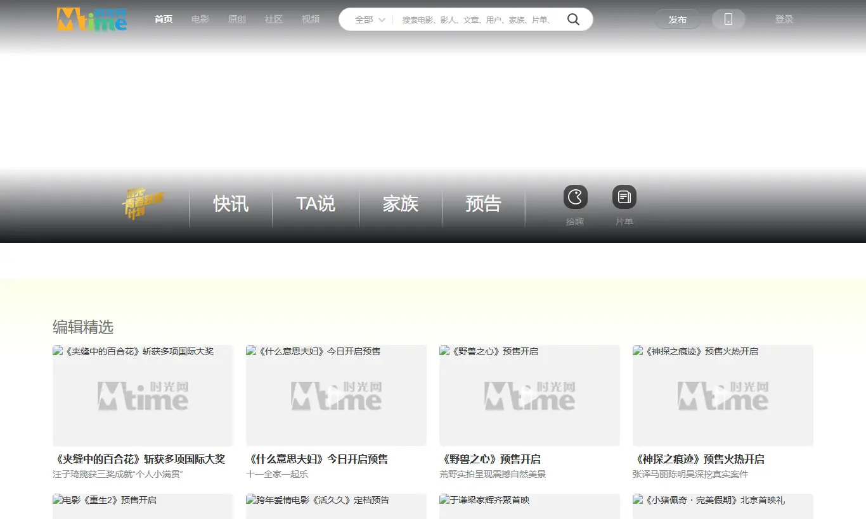
Task: Open the 电影《重生2》预售开启 thumbnail
Action: [x=143, y=506]
